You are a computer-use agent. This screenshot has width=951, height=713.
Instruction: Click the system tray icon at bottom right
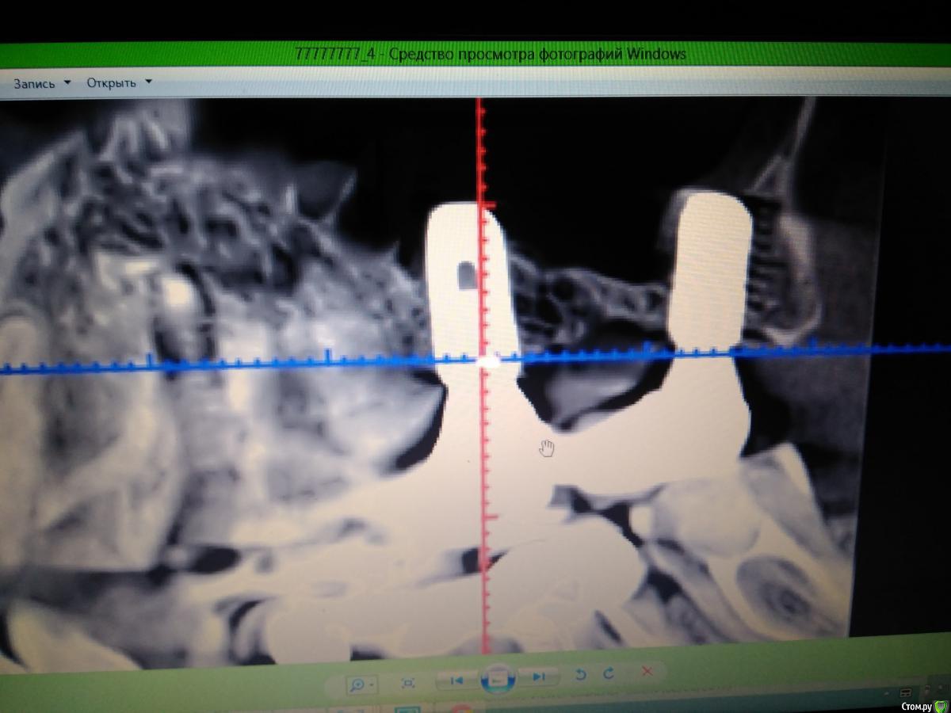(905, 692)
